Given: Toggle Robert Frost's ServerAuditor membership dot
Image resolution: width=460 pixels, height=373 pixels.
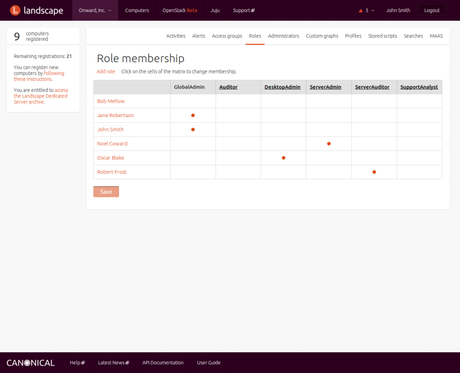Looking at the screenshot, I should [374, 172].
